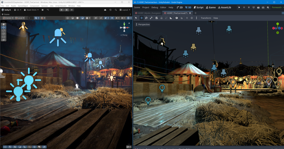Image resolution: width=284 pixels, height=149 pixels.
Task: Toggle Godot preview environment globe icon
Action: coord(192,18)
